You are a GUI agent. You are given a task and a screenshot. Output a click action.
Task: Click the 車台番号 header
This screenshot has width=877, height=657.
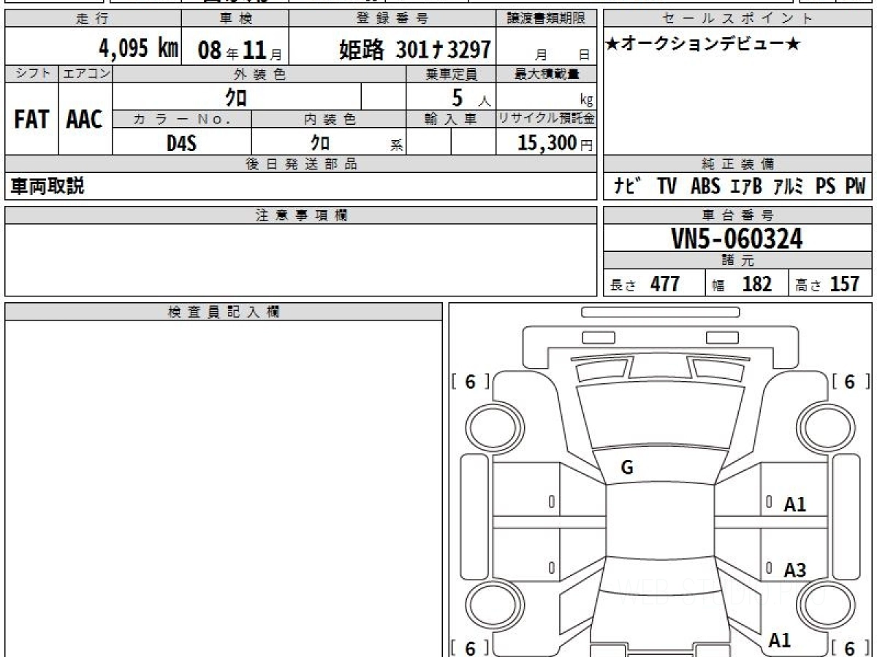tap(738, 215)
